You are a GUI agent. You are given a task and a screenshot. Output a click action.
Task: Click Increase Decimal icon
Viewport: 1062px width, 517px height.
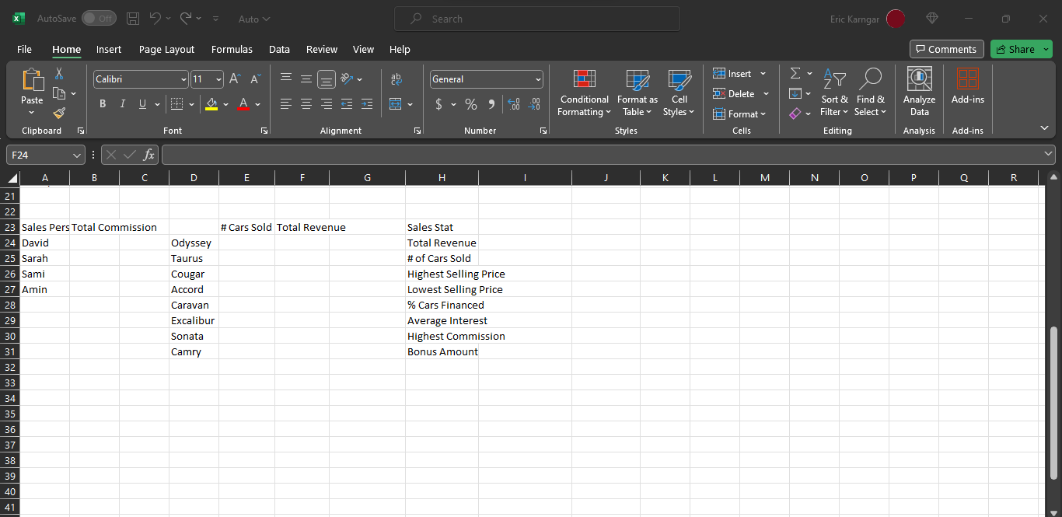click(x=514, y=103)
